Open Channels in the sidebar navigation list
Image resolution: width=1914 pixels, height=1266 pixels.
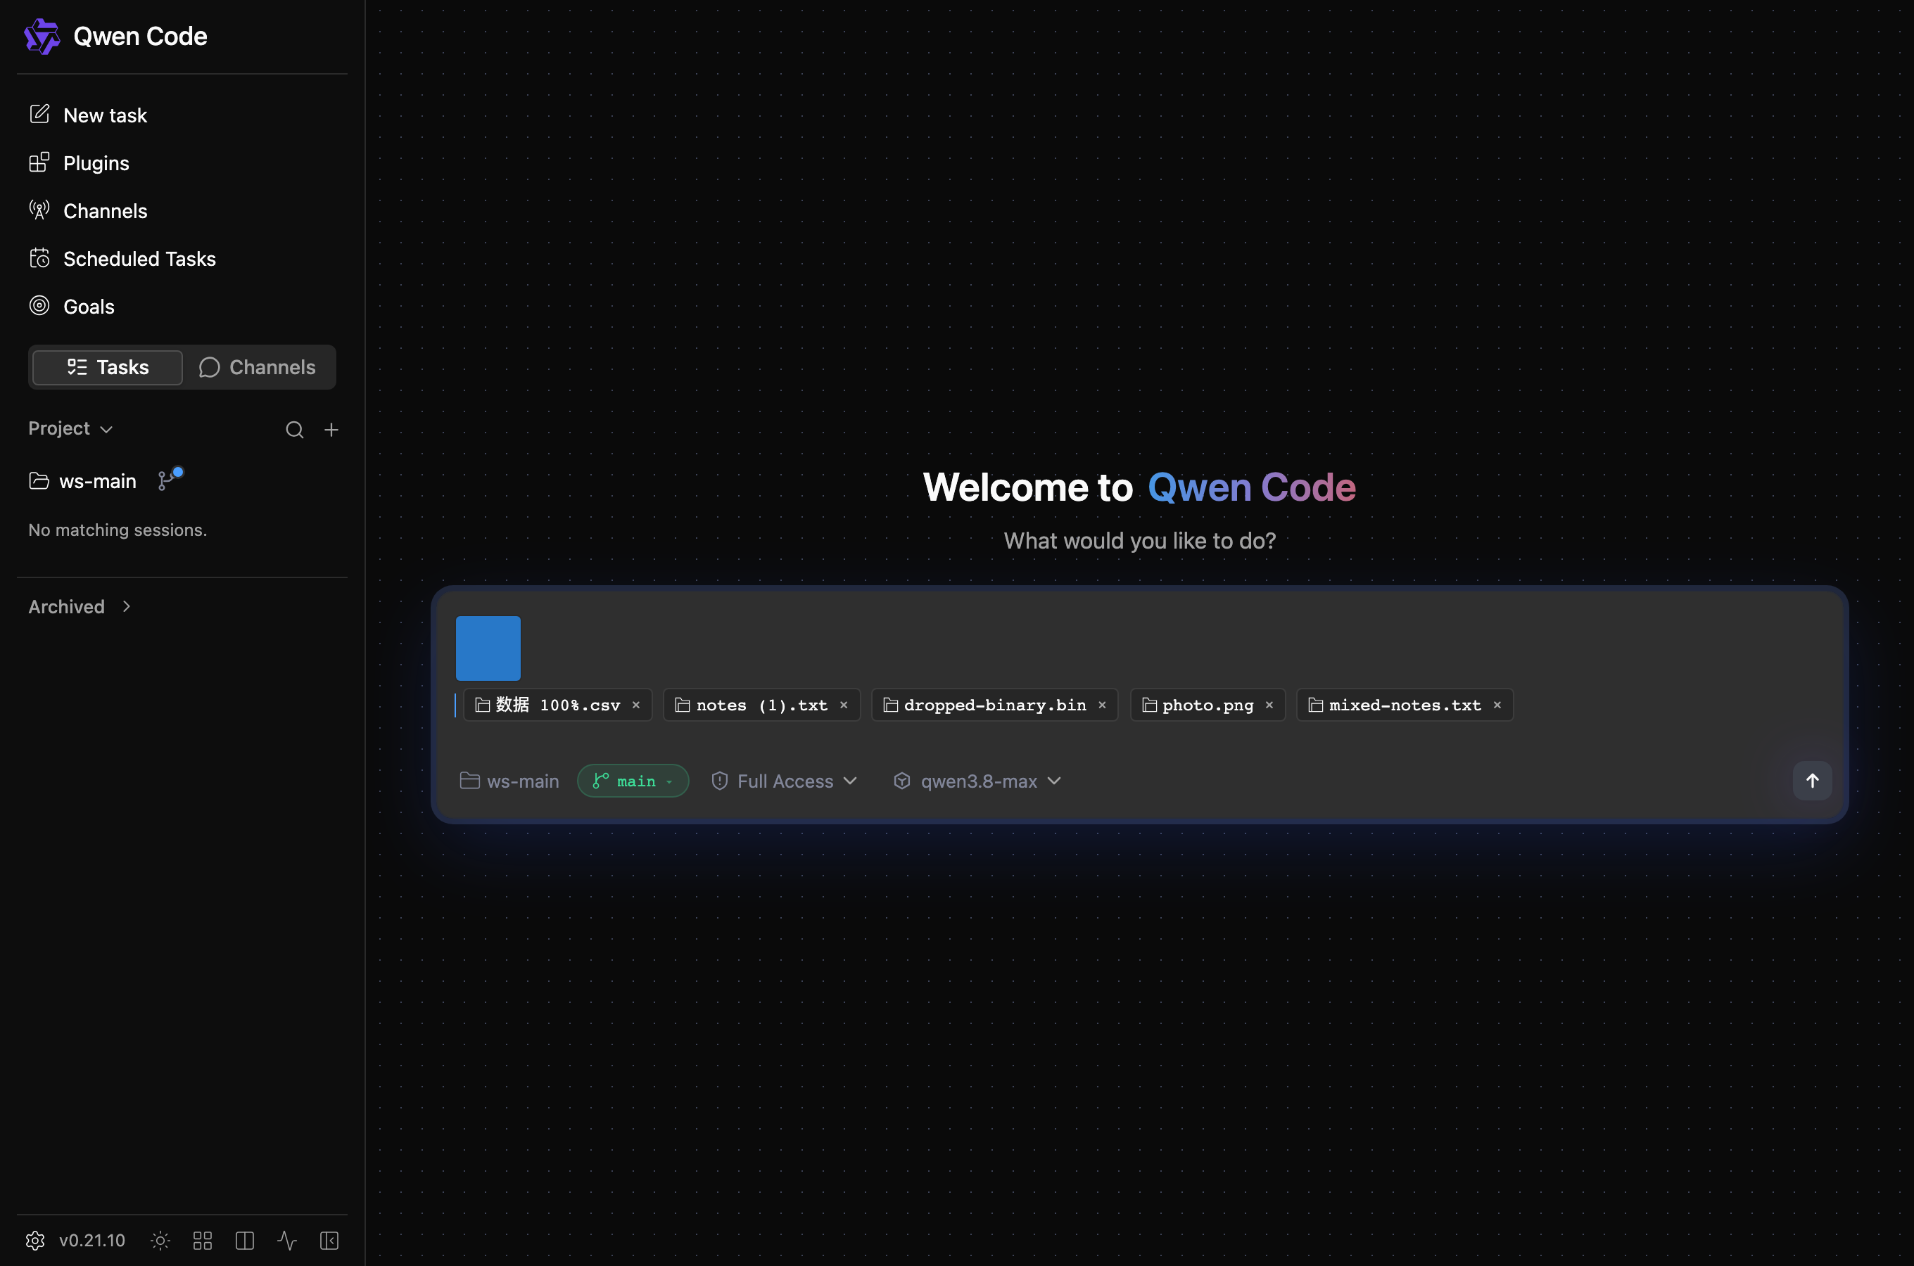point(88,211)
